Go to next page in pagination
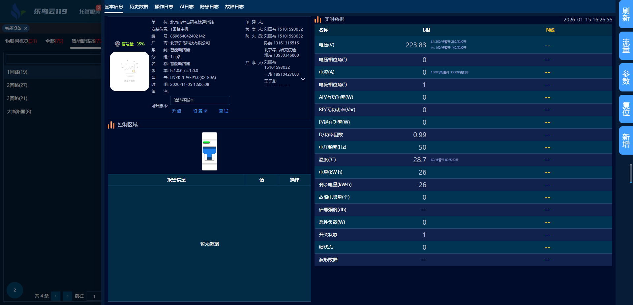 point(68,296)
